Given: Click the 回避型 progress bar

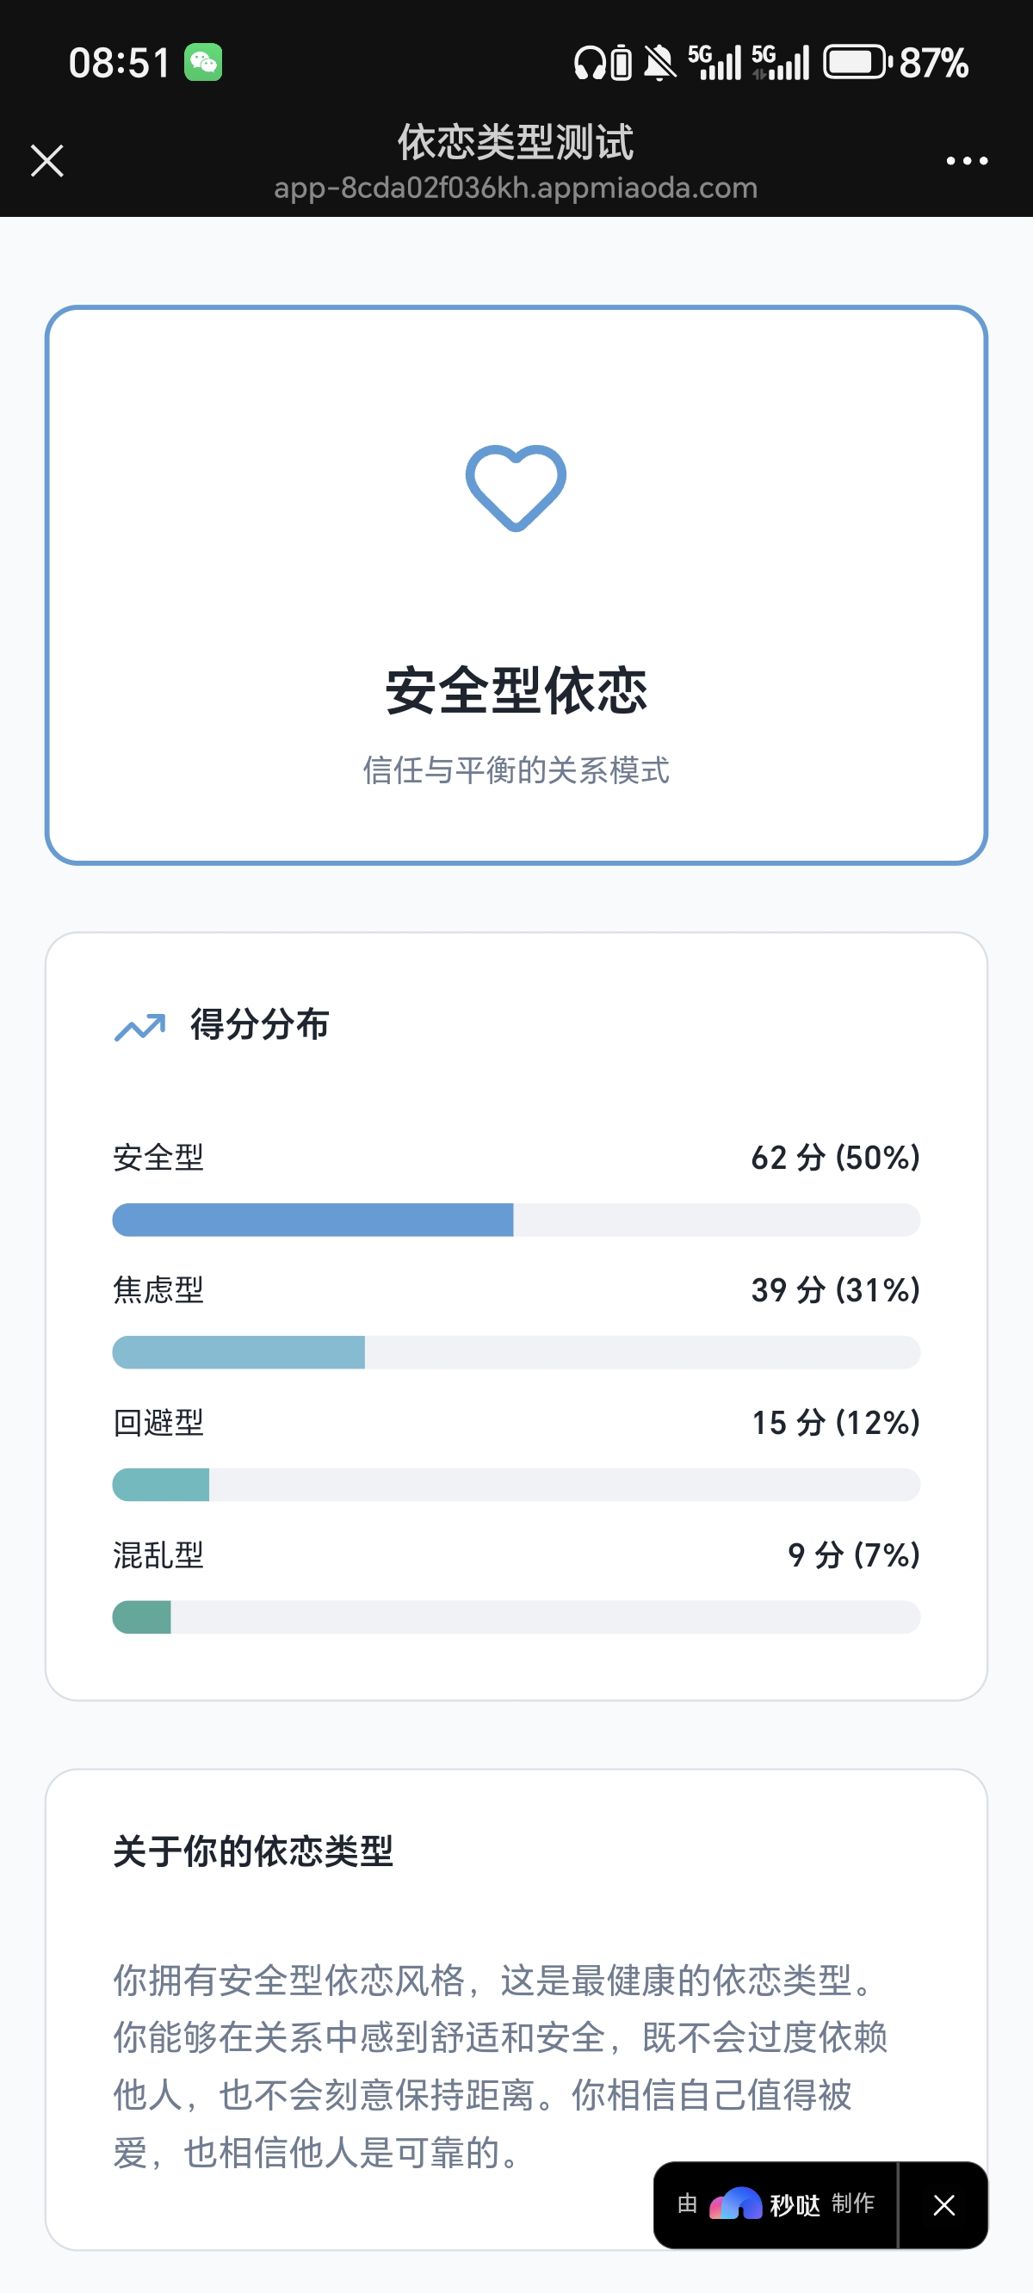Looking at the screenshot, I should click(x=516, y=1485).
